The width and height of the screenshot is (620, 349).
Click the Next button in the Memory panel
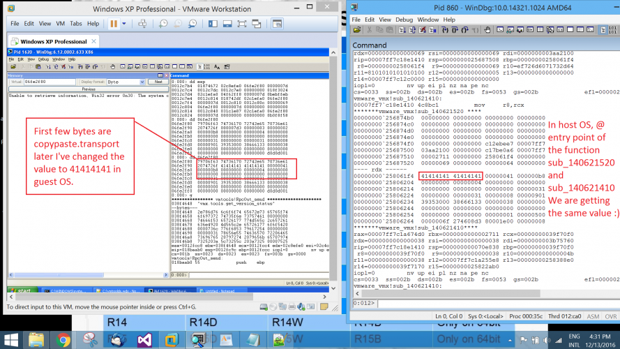(158, 82)
